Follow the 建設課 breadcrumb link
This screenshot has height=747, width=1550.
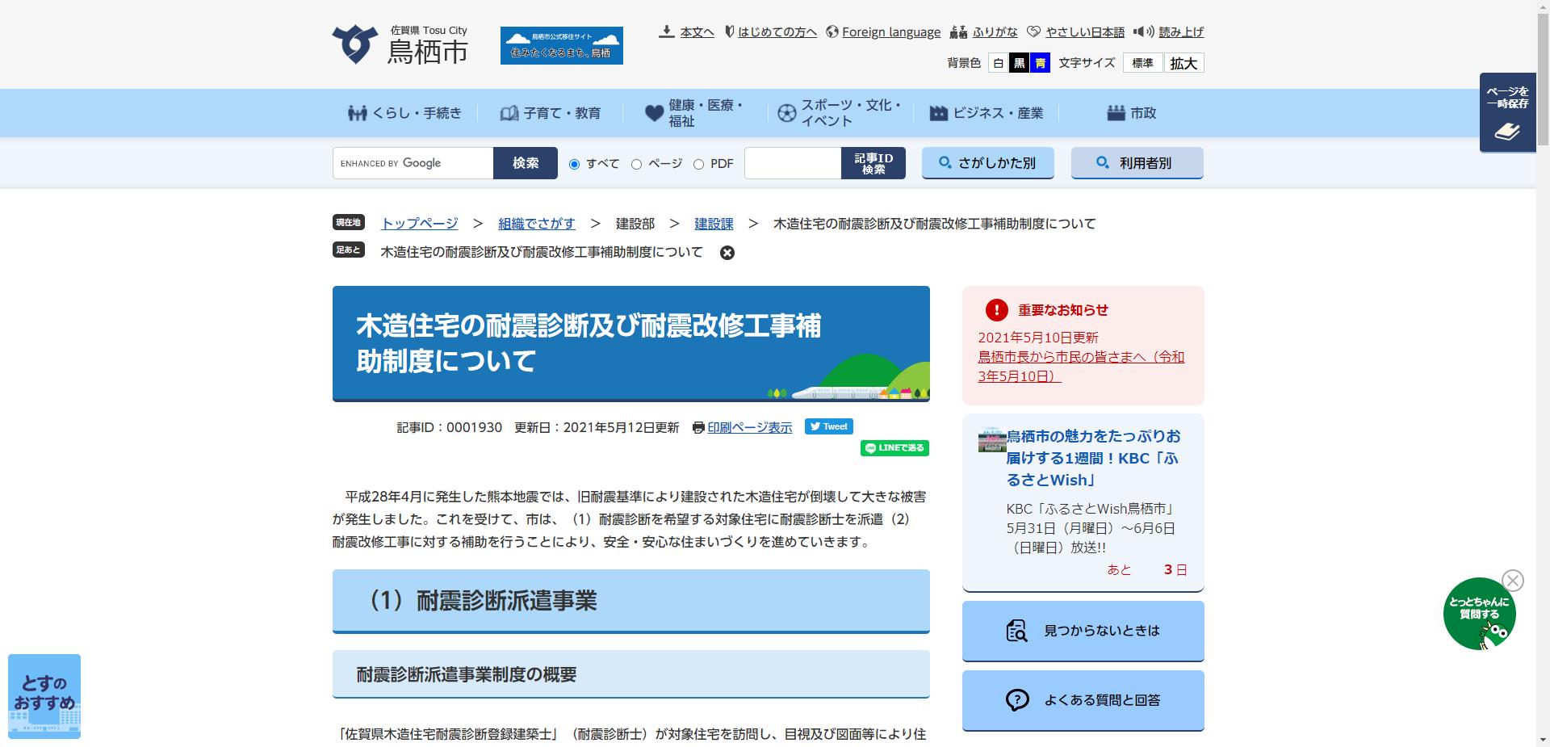714,224
